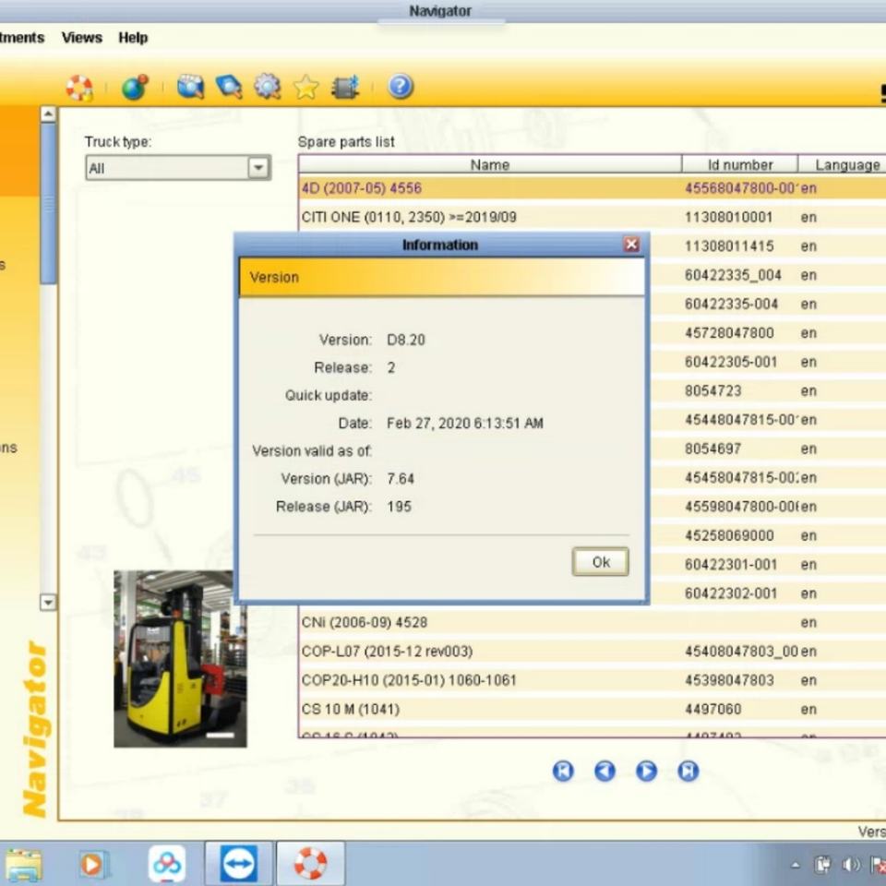Click the globe icon in the toolbar
The width and height of the screenshot is (886, 886).
135,88
